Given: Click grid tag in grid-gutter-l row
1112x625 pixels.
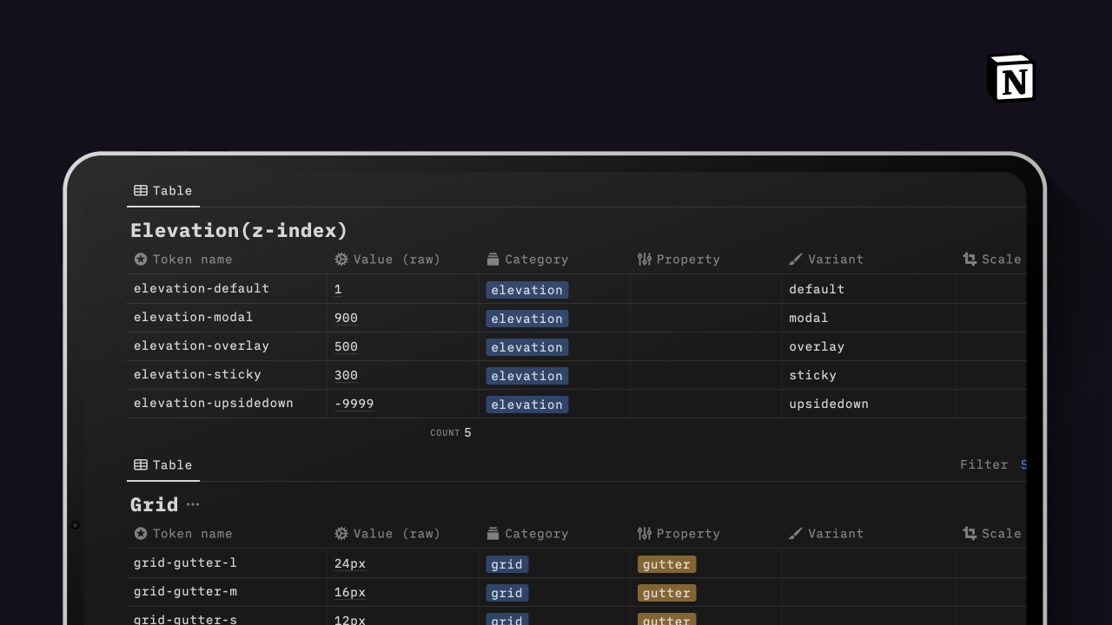Looking at the screenshot, I should (507, 564).
